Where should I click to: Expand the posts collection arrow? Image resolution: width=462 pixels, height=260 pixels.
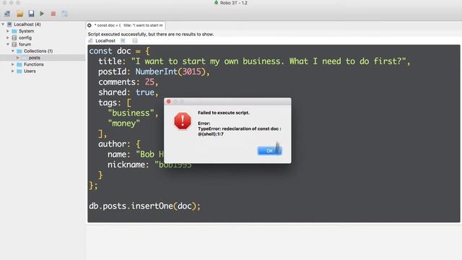click(18, 58)
